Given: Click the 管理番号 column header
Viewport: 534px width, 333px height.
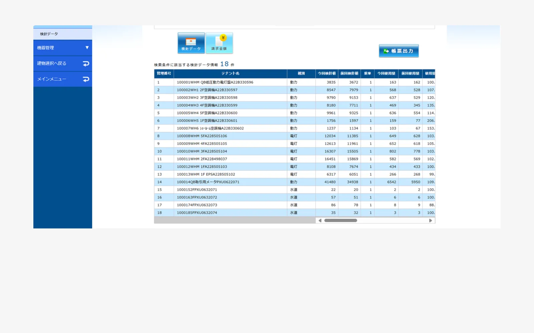Looking at the screenshot, I should (x=164, y=74).
